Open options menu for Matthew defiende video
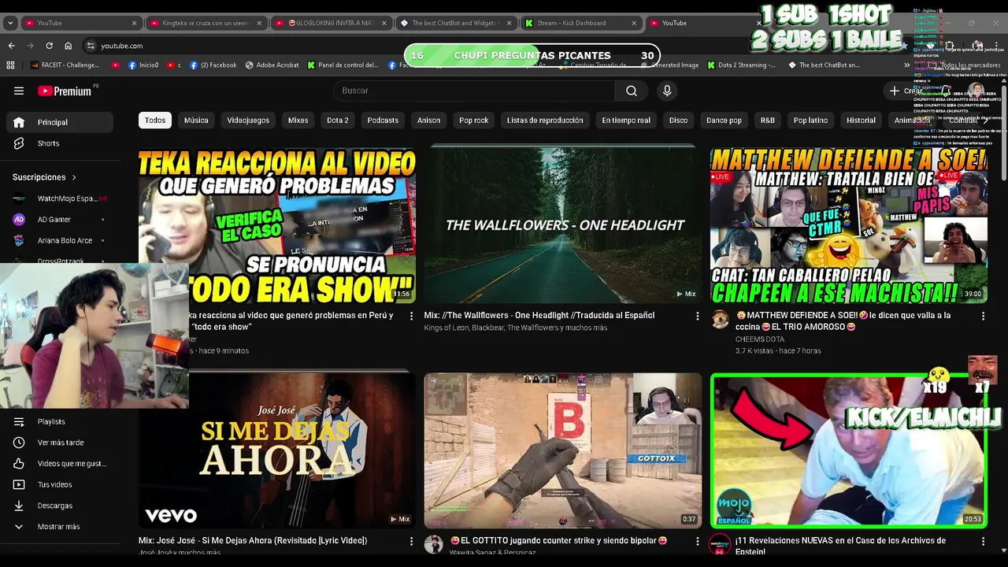This screenshot has width=1008, height=567. (983, 316)
